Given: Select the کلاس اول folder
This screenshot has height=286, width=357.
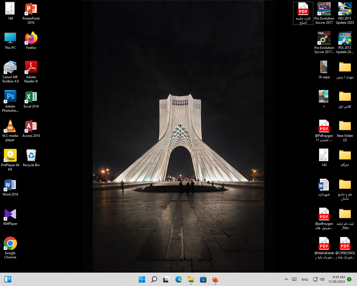Looking at the screenshot, I should (345, 99).
